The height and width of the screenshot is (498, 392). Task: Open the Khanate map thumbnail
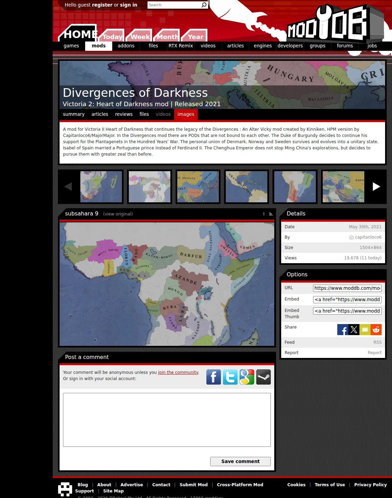coord(198,186)
